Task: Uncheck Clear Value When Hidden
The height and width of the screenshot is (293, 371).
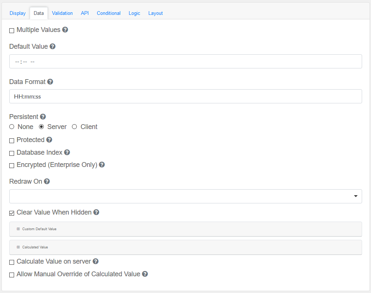Action: pos(12,213)
